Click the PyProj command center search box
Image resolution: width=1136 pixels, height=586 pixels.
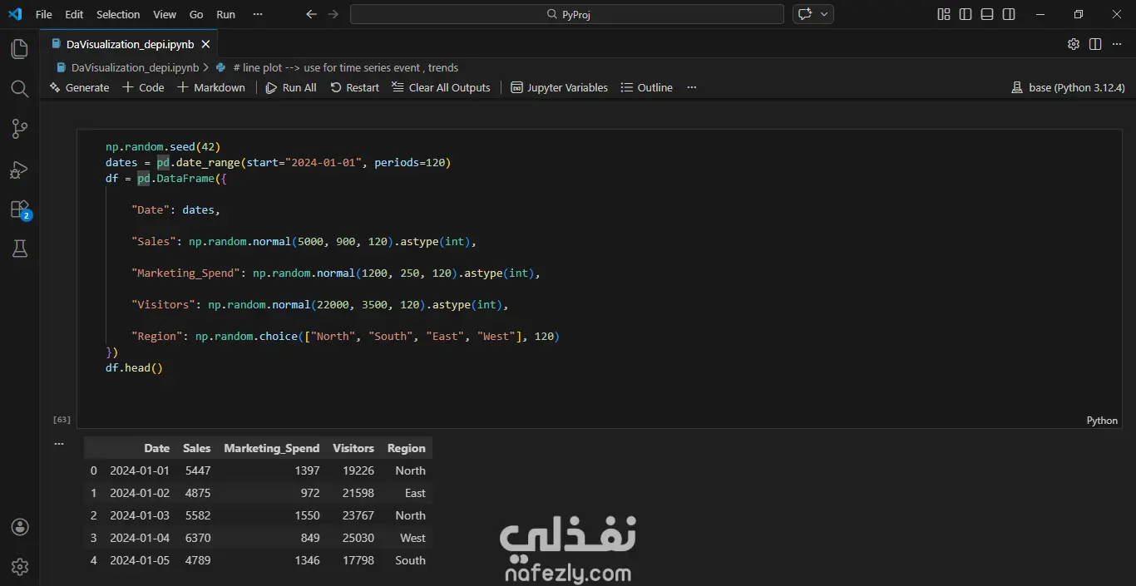click(x=567, y=14)
